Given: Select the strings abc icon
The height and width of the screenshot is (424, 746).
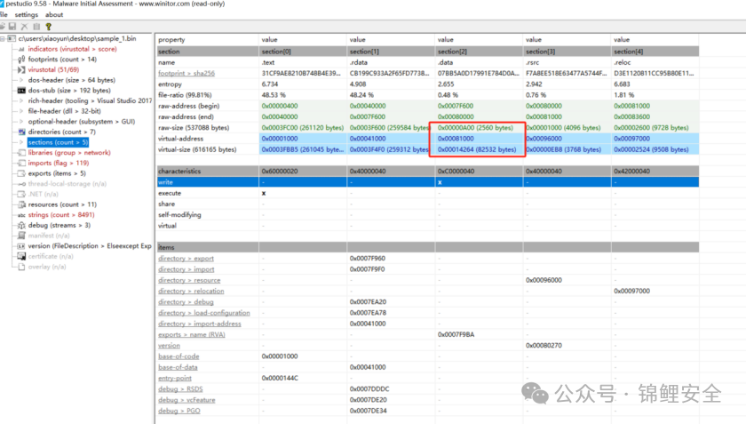Looking at the screenshot, I should [x=21, y=215].
